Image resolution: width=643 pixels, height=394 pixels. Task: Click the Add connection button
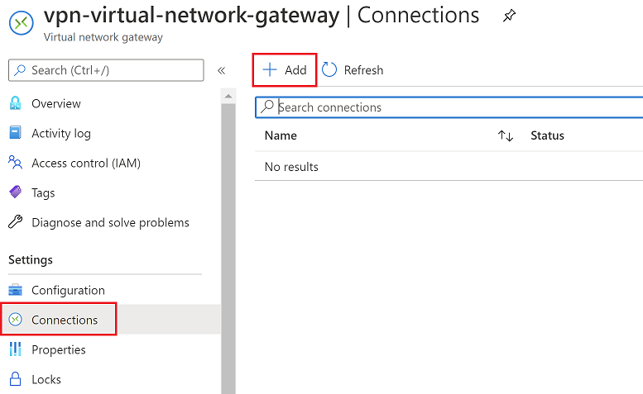point(284,70)
